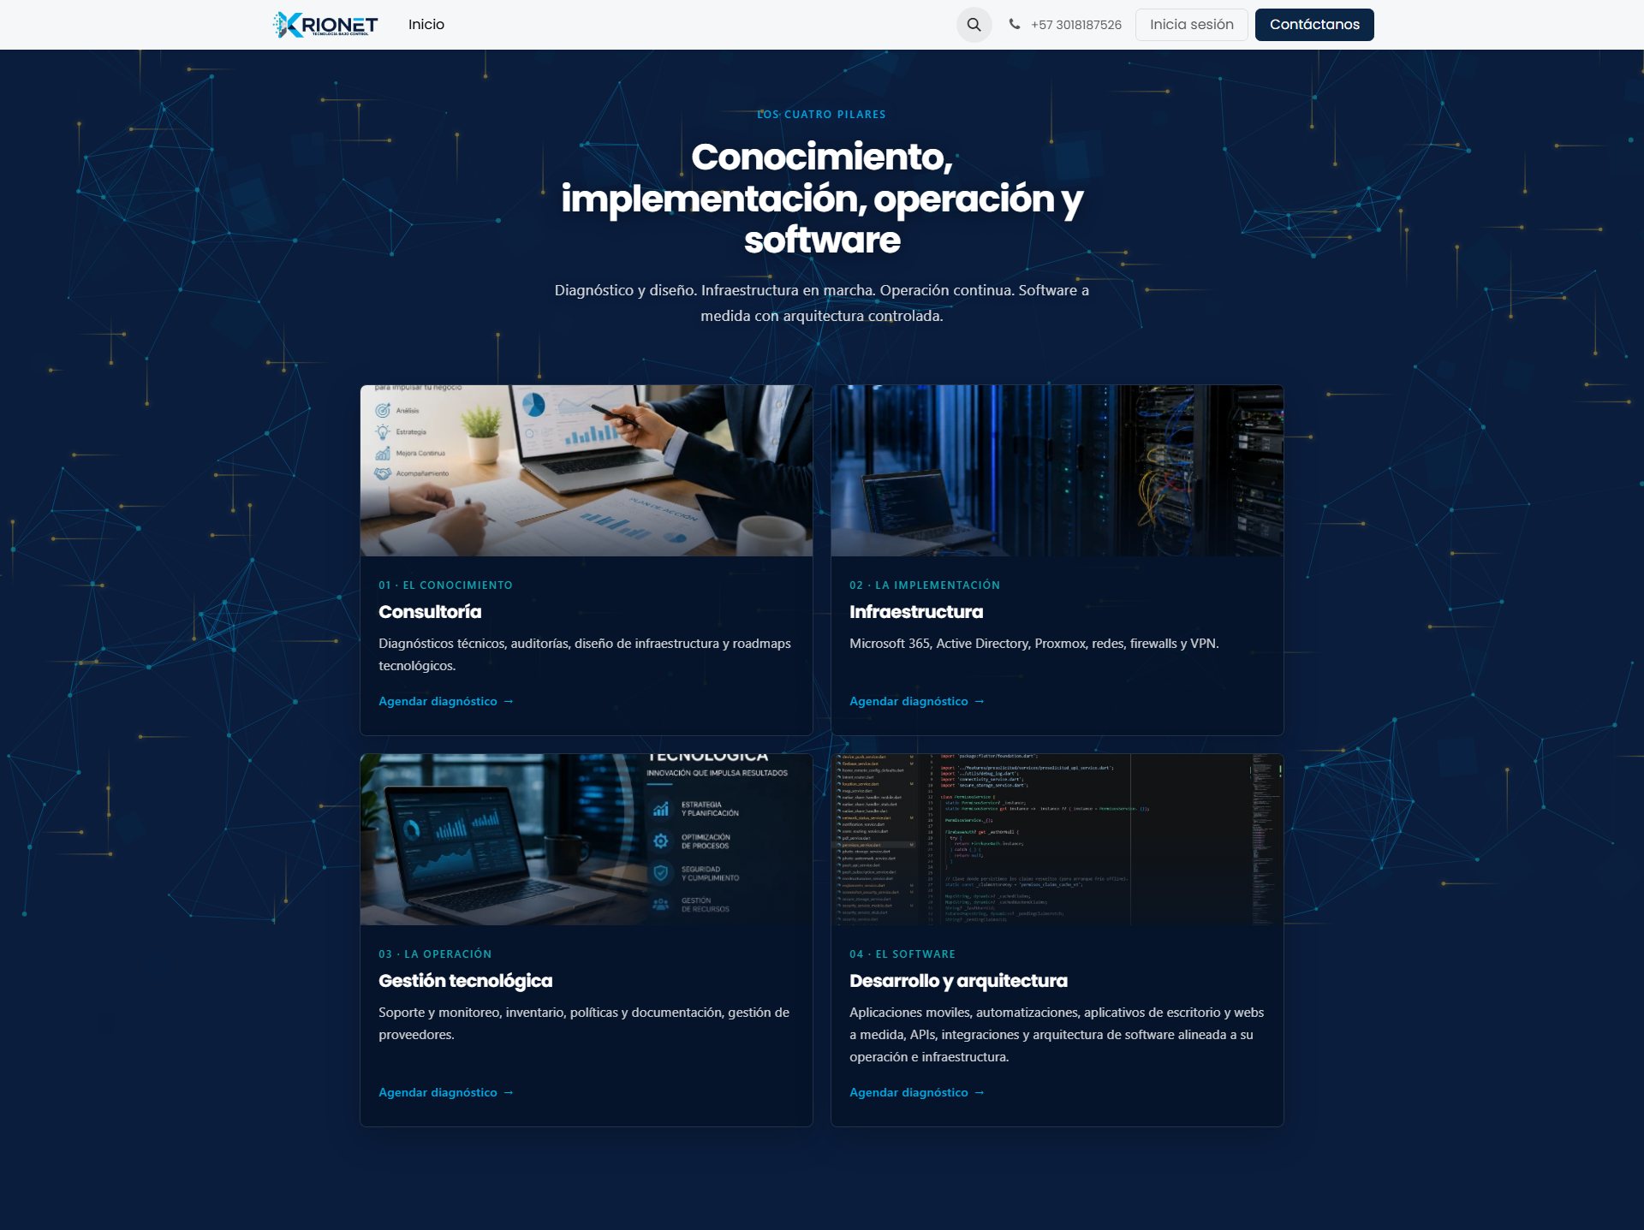Click the description starting 'Soporte y monitoreo'
The image size is (1644, 1230).
click(584, 1024)
